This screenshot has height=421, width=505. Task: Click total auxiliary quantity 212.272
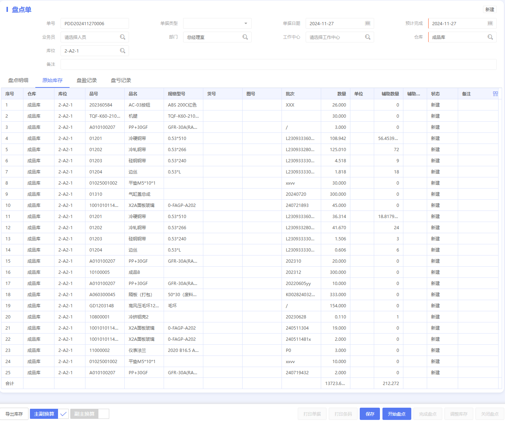(x=389, y=384)
